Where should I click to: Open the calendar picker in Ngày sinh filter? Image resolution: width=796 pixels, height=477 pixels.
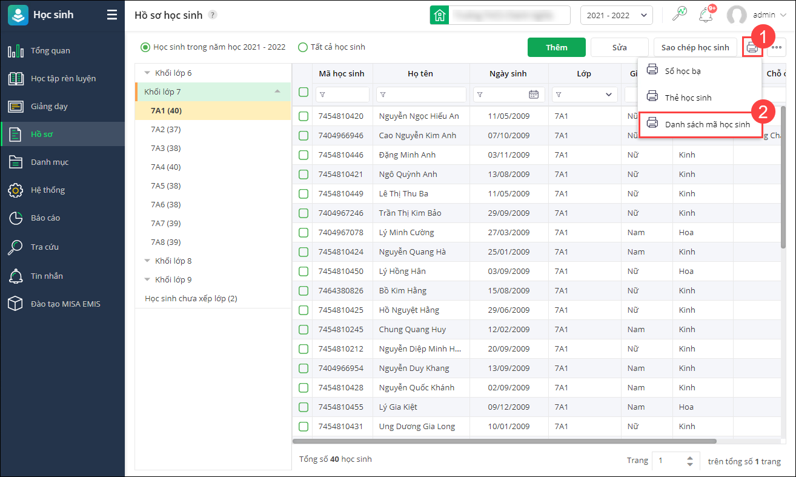click(x=533, y=95)
